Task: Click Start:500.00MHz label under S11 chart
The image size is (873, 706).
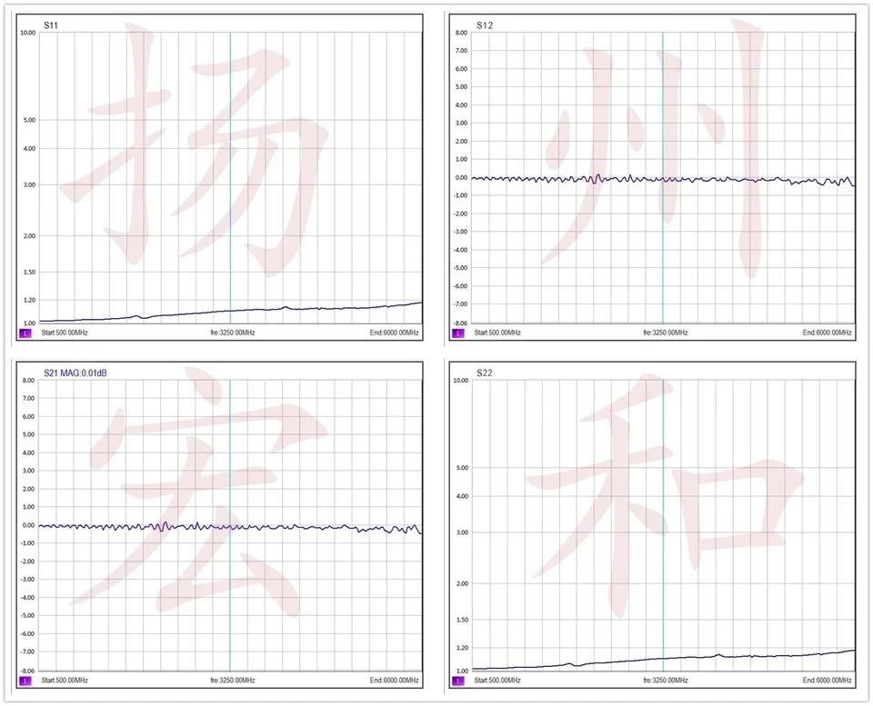Action: [65, 333]
